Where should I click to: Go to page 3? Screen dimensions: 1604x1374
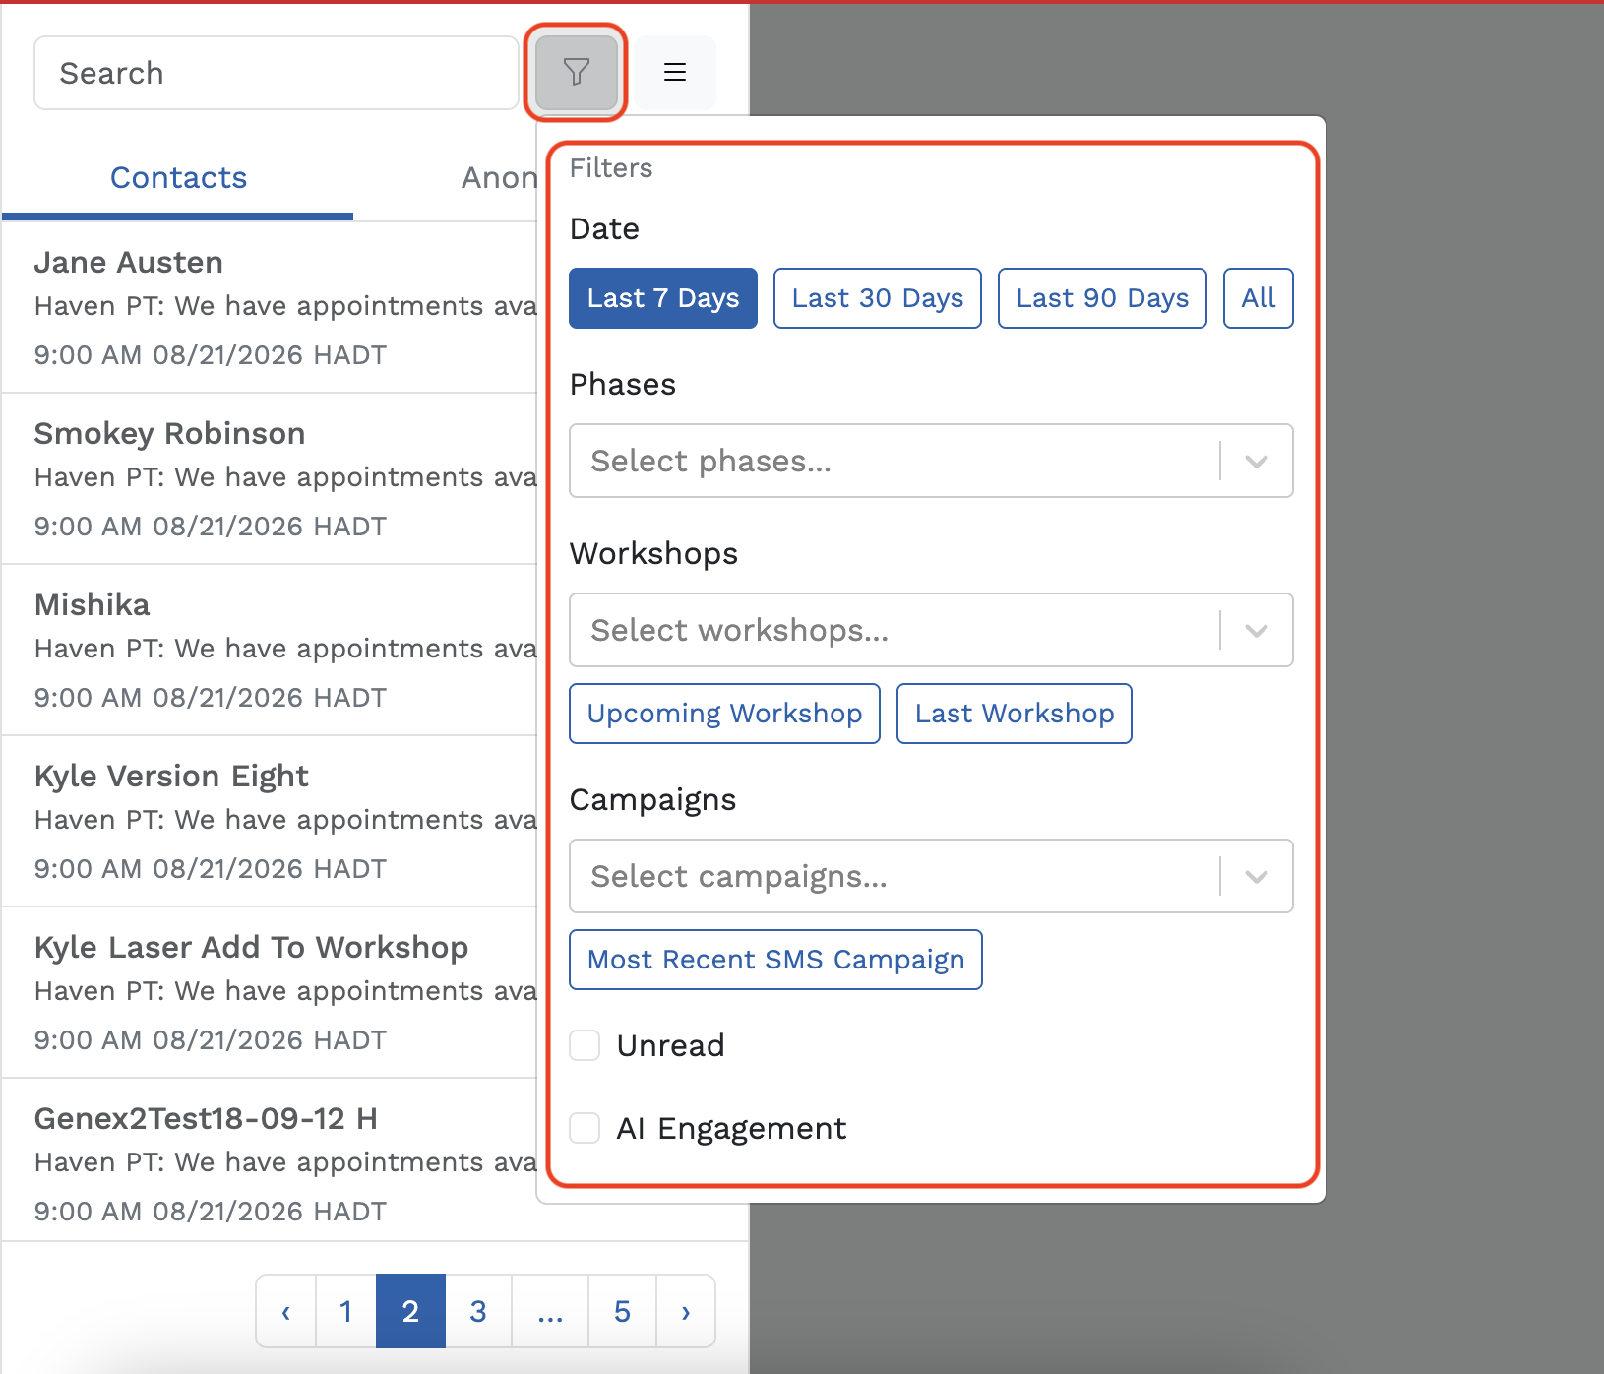(x=478, y=1311)
